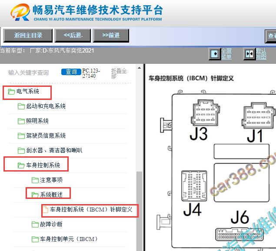The height and width of the screenshot is (251, 276).
Task: Collapse all with the 折叠全部 link
Action: click(x=119, y=73)
